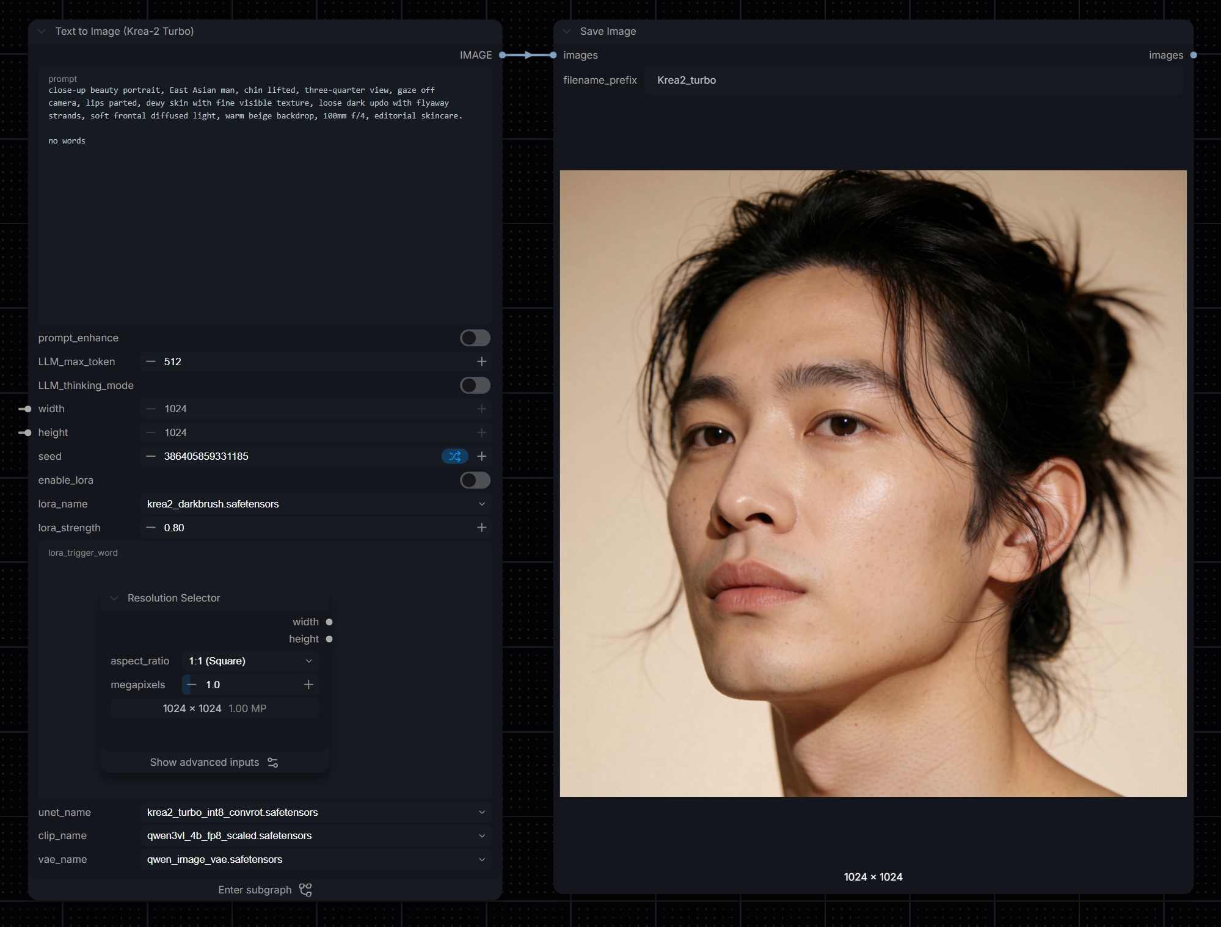
Task: Click the width input connector on Krea node
Action: click(x=27, y=409)
